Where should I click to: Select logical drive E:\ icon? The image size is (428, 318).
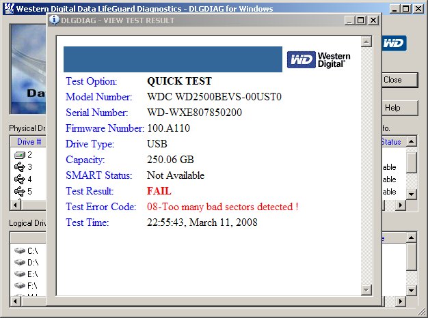pyautogui.click(x=20, y=274)
